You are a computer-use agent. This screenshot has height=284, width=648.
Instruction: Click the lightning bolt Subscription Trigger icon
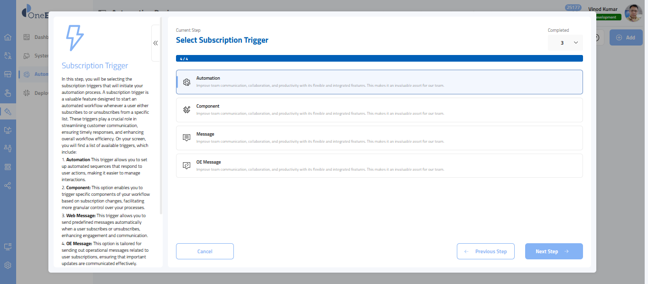[74, 38]
